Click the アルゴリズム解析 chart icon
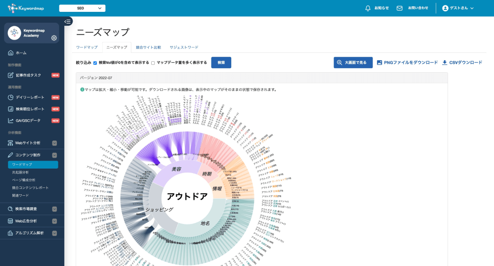The width and height of the screenshot is (494, 266). (10, 233)
